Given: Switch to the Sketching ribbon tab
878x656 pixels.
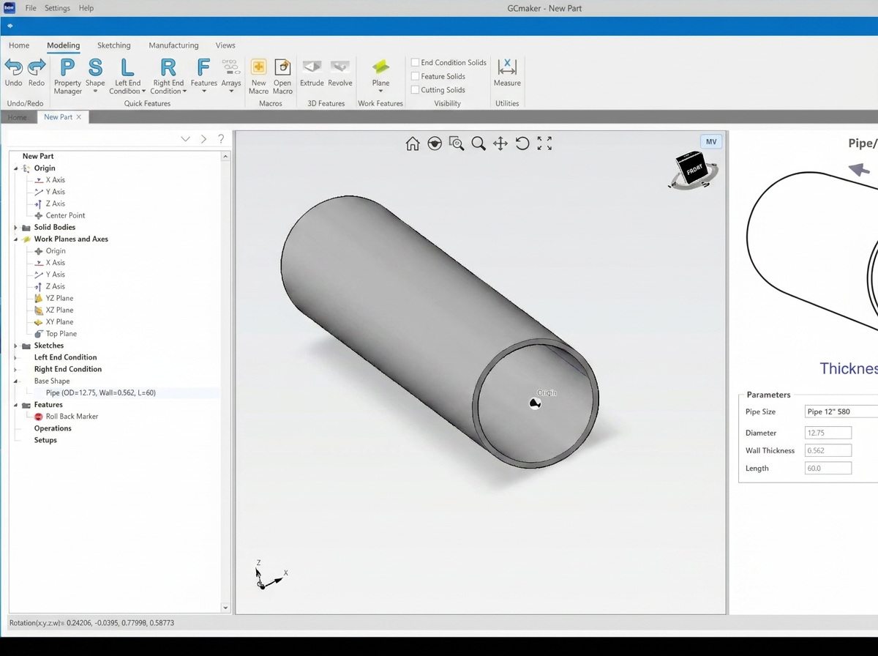Looking at the screenshot, I should point(114,45).
